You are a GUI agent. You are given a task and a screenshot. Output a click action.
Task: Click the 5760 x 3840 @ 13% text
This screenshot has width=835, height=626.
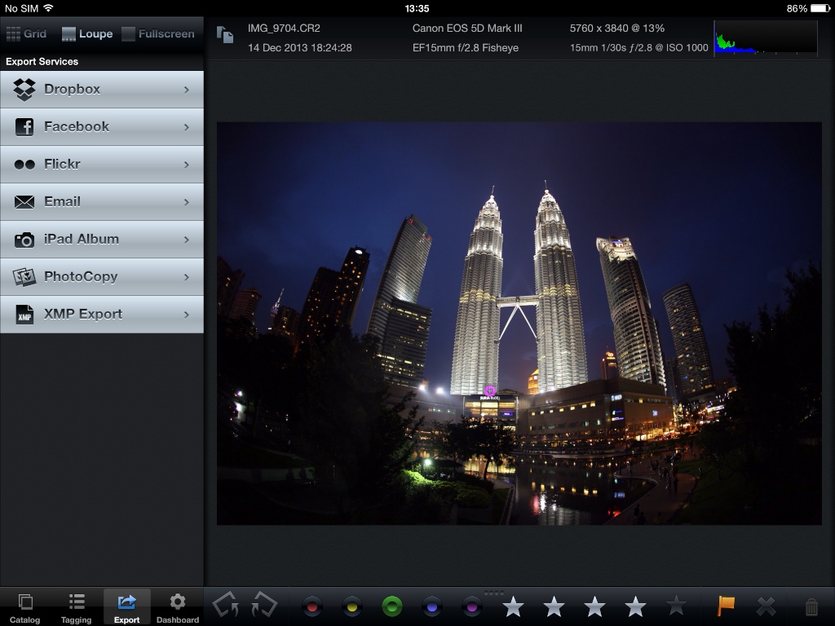[x=617, y=29]
